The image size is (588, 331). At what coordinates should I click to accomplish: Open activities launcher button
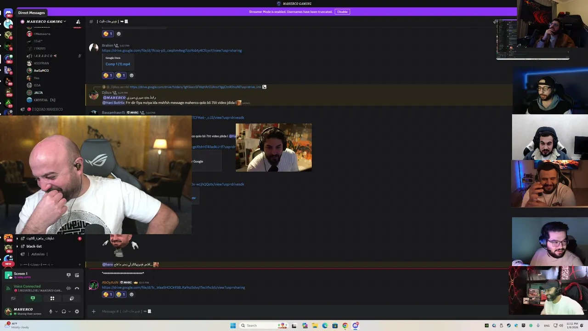point(52,298)
